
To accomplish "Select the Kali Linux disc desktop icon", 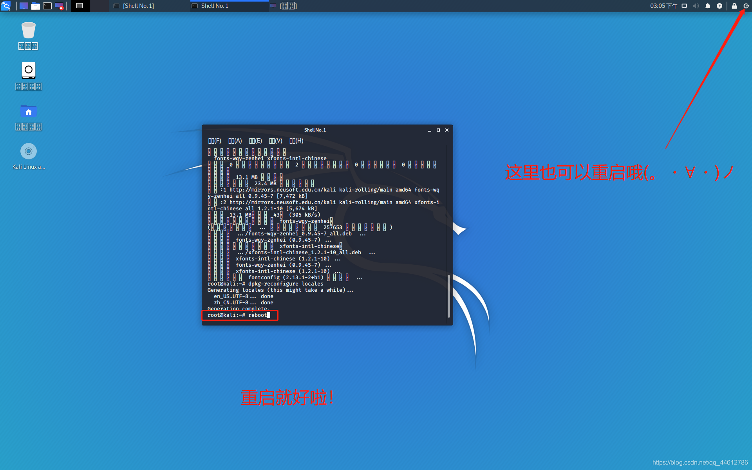I will point(29,156).
